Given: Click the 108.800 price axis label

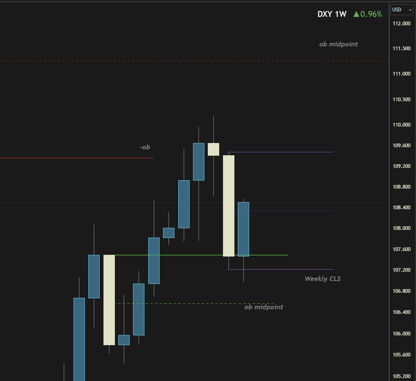Looking at the screenshot, I should 401,187.
